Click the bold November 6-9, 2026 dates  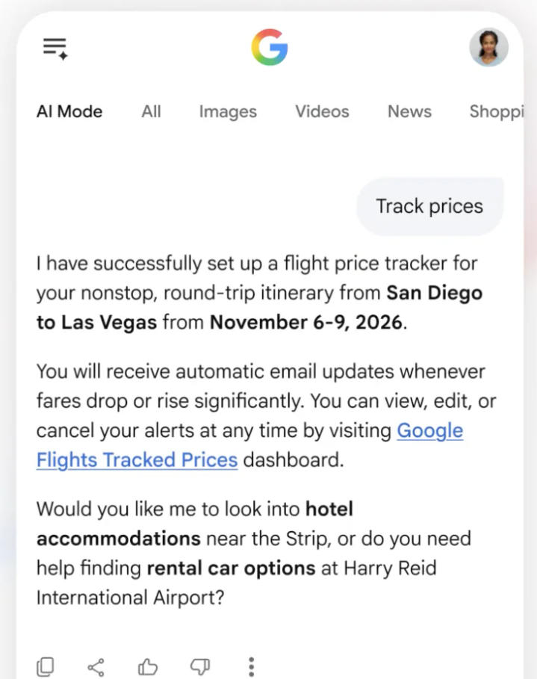coord(307,323)
